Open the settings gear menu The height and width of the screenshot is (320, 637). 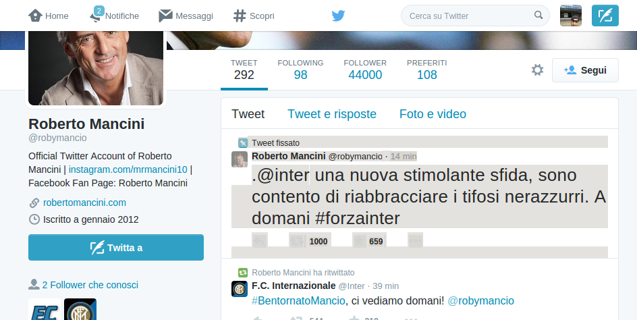(537, 70)
